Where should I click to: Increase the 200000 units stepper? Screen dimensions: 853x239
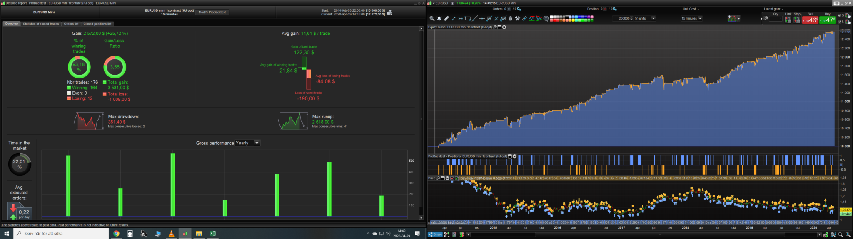point(631,17)
